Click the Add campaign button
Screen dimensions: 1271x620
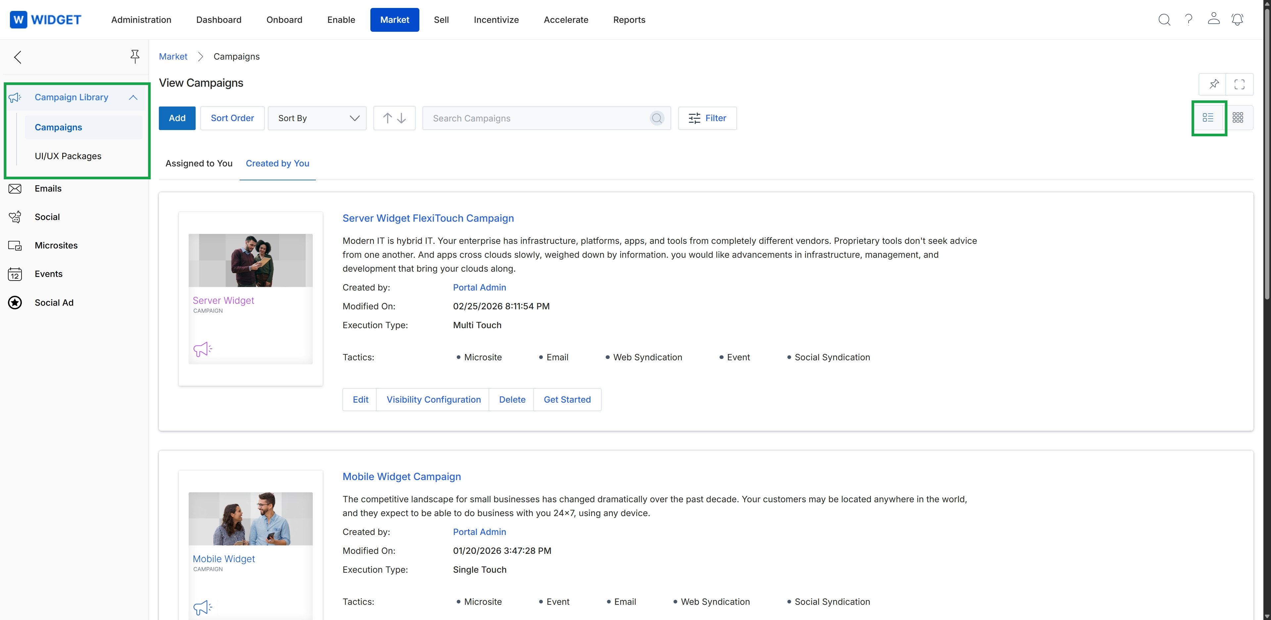coord(177,118)
